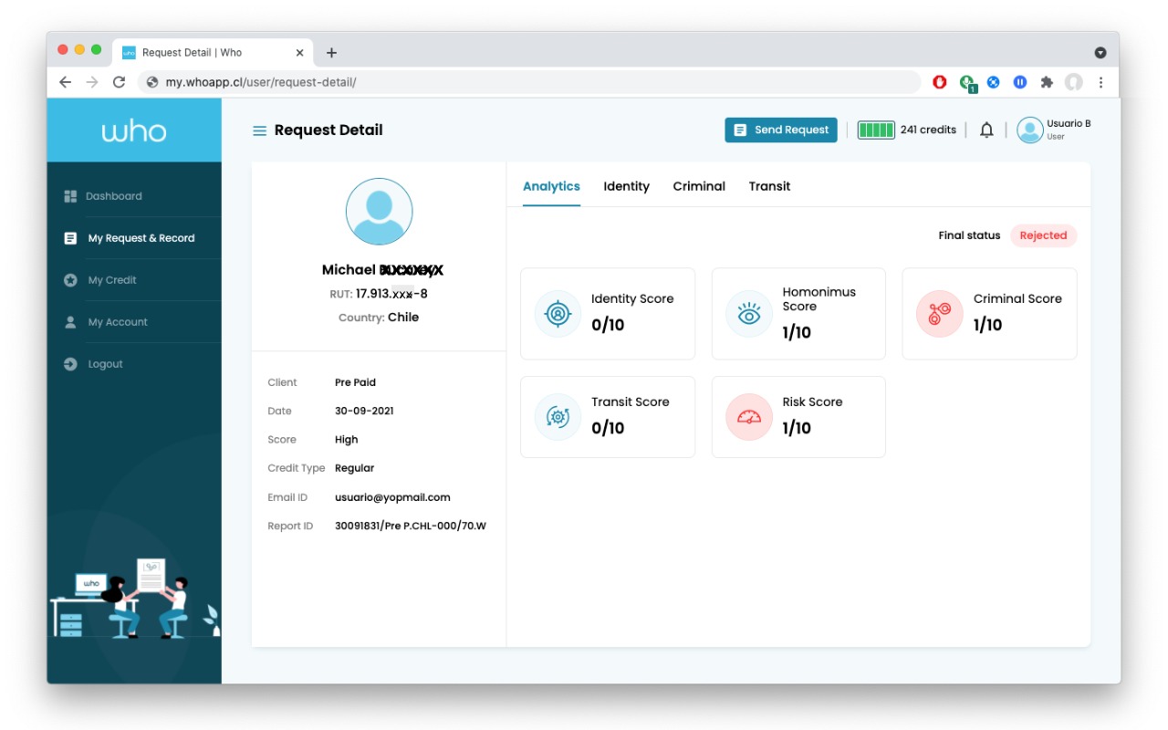Image resolution: width=1168 pixels, height=730 pixels.
Task: Open the Transit Score 0/10 card
Action: point(608,417)
